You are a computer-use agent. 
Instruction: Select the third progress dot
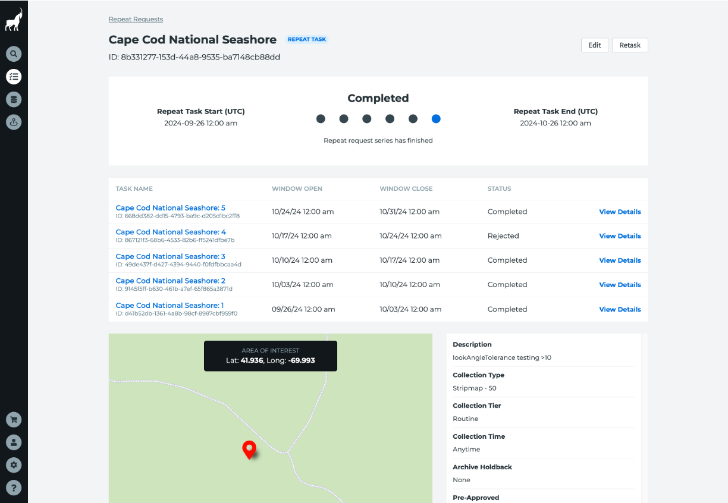[x=367, y=119]
